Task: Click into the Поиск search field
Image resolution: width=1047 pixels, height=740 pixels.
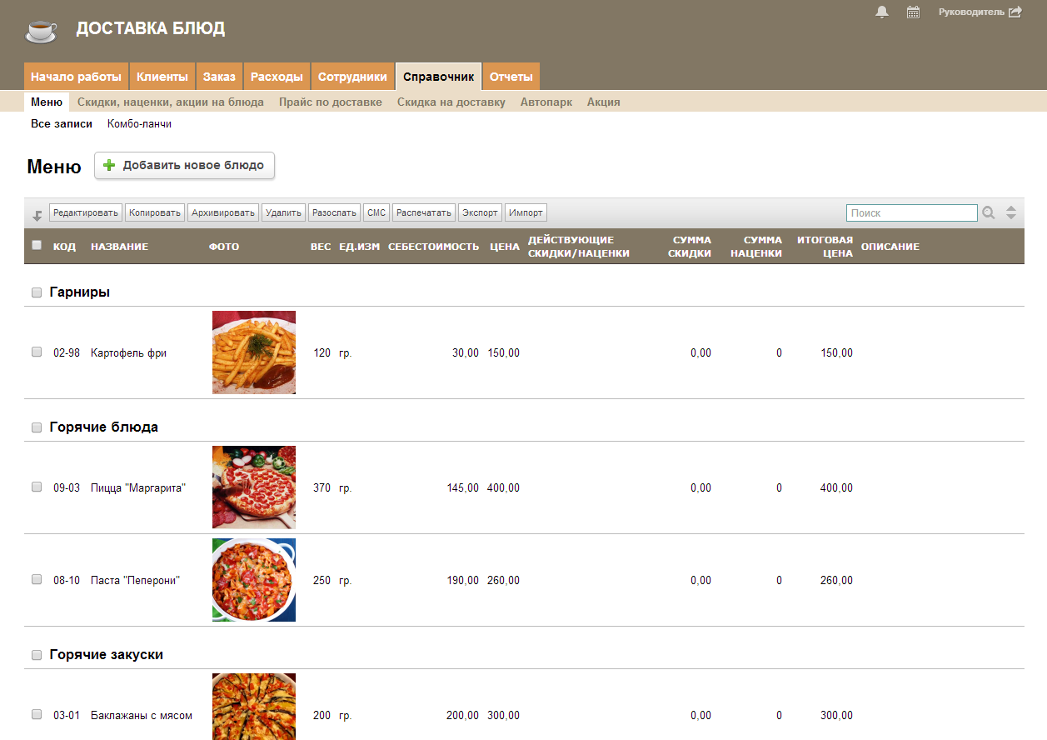Action: point(911,213)
